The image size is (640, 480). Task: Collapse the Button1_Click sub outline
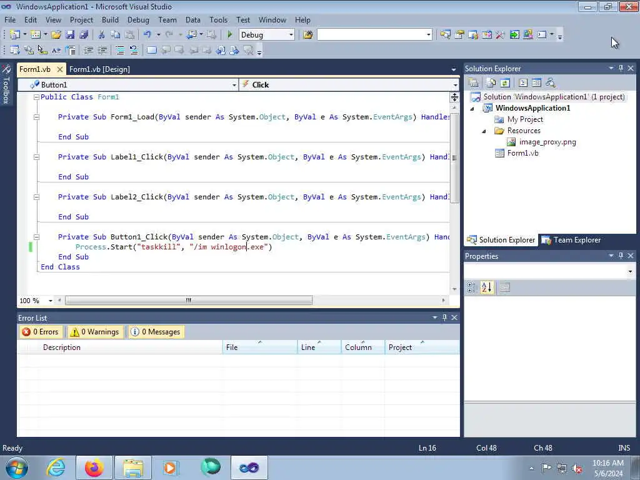36,237
